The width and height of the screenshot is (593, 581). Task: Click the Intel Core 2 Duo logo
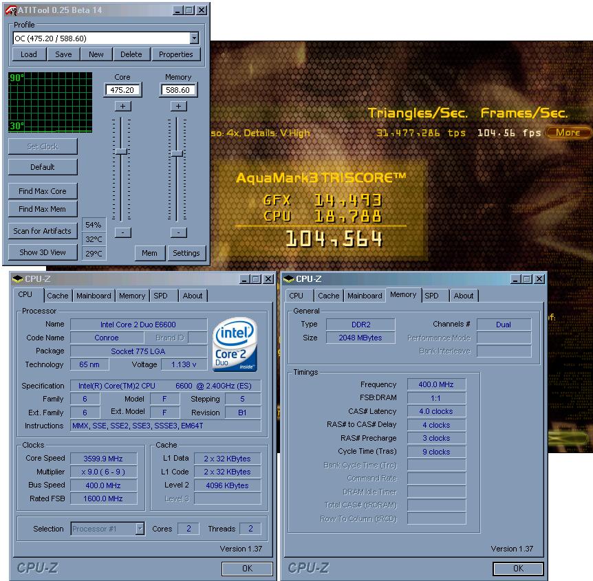pyautogui.click(x=235, y=344)
